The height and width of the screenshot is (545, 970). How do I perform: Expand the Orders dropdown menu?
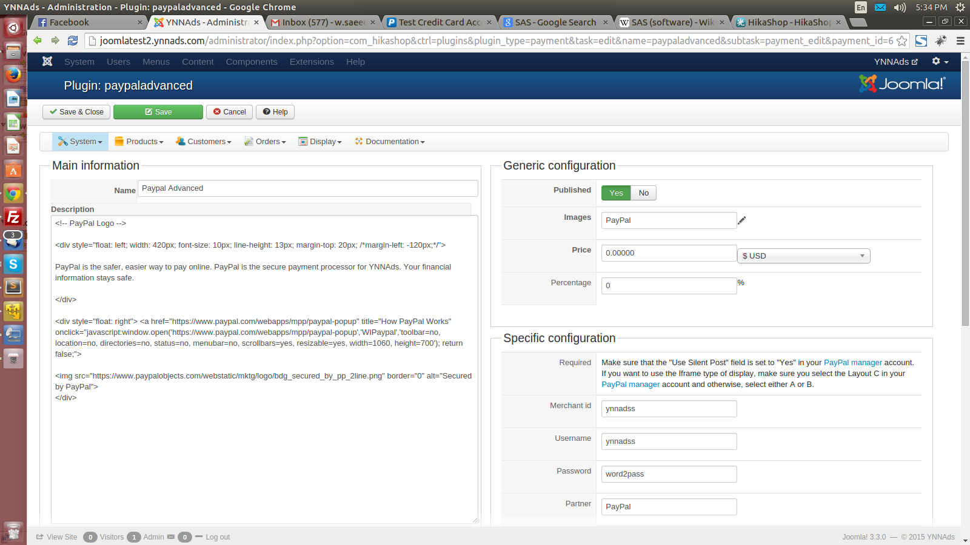pos(265,142)
